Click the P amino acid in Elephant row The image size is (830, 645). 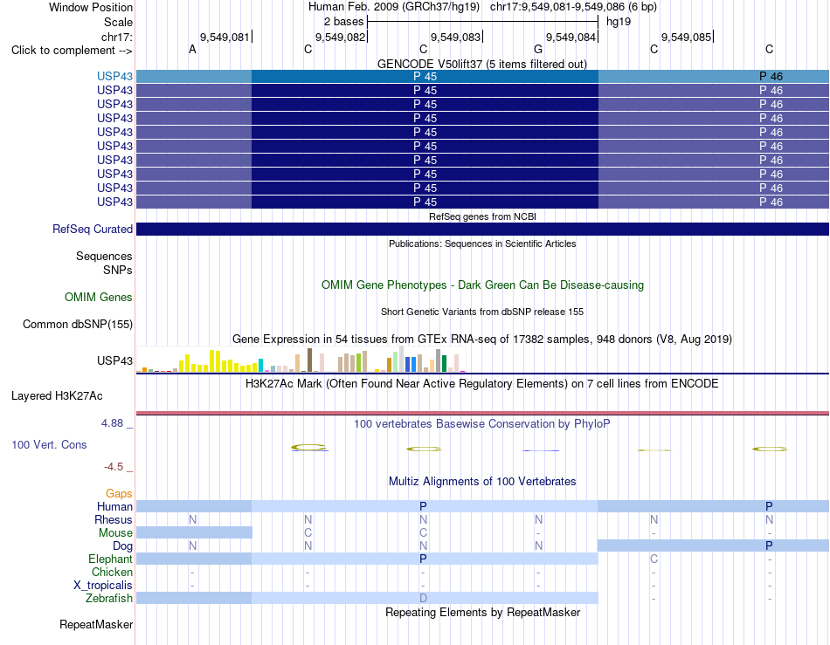point(423,559)
